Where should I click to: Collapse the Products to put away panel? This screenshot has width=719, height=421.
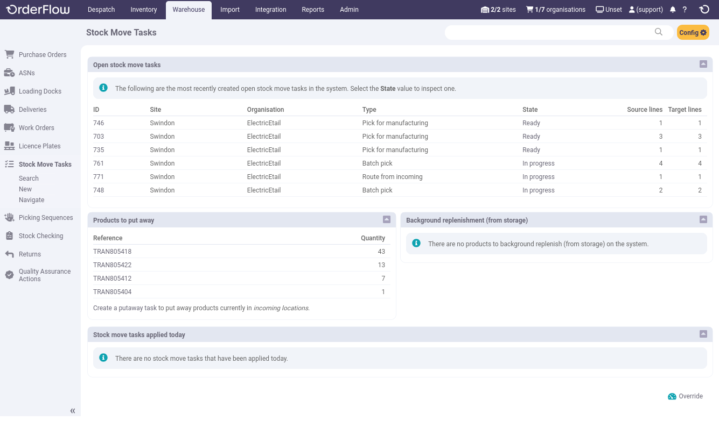(386, 219)
